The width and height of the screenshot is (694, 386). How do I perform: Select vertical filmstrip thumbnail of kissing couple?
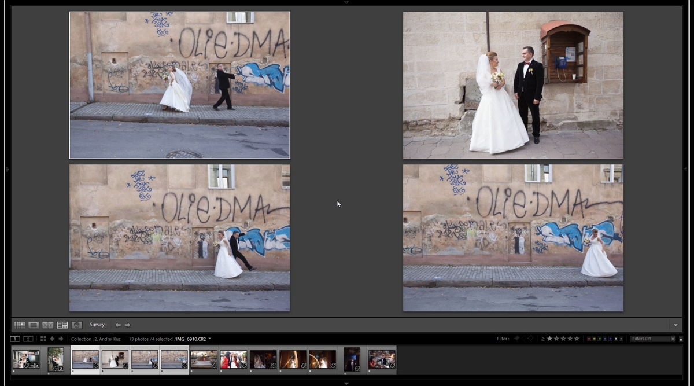coord(56,359)
